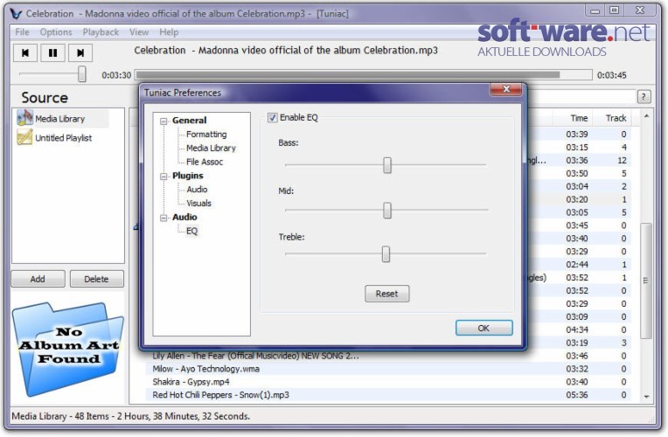This screenshot has height=437, width=668.
Task: Select bold Audio category in tree
Action: 184,218
